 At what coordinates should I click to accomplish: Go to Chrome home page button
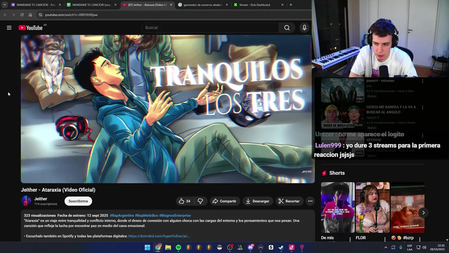pos(31,15)
